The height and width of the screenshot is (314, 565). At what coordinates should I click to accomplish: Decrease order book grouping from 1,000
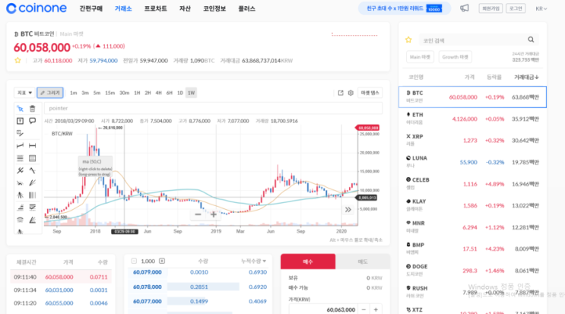(x=134, y=261)
